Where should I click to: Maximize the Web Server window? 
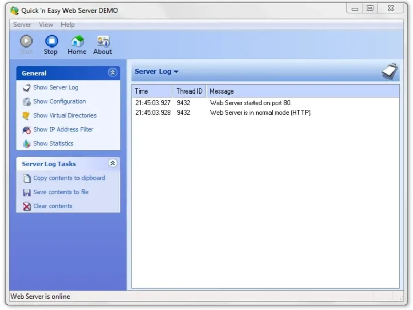click(x=370, y=8)
